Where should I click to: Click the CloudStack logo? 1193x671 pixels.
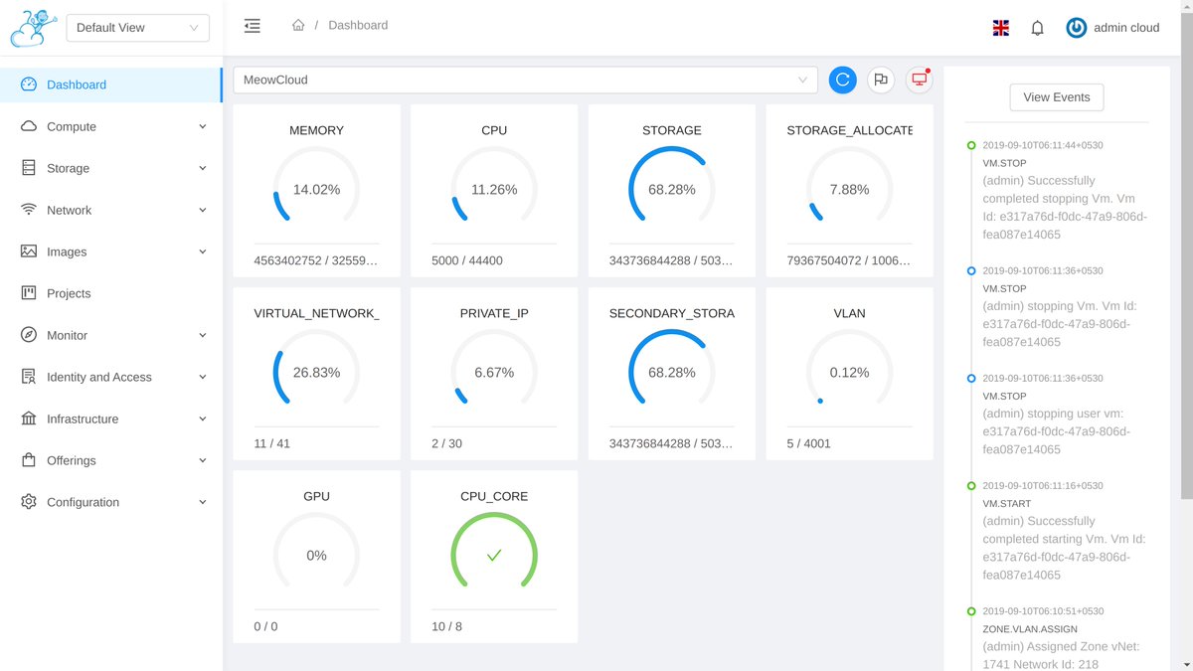[33, 28]
